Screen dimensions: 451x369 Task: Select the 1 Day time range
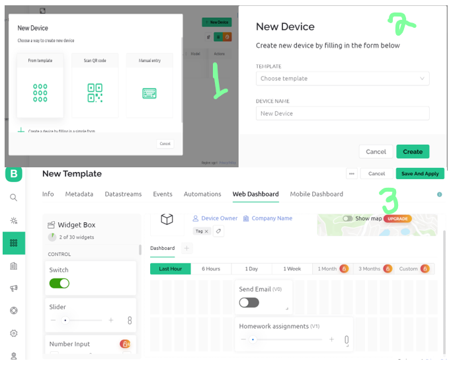[251, 268]
